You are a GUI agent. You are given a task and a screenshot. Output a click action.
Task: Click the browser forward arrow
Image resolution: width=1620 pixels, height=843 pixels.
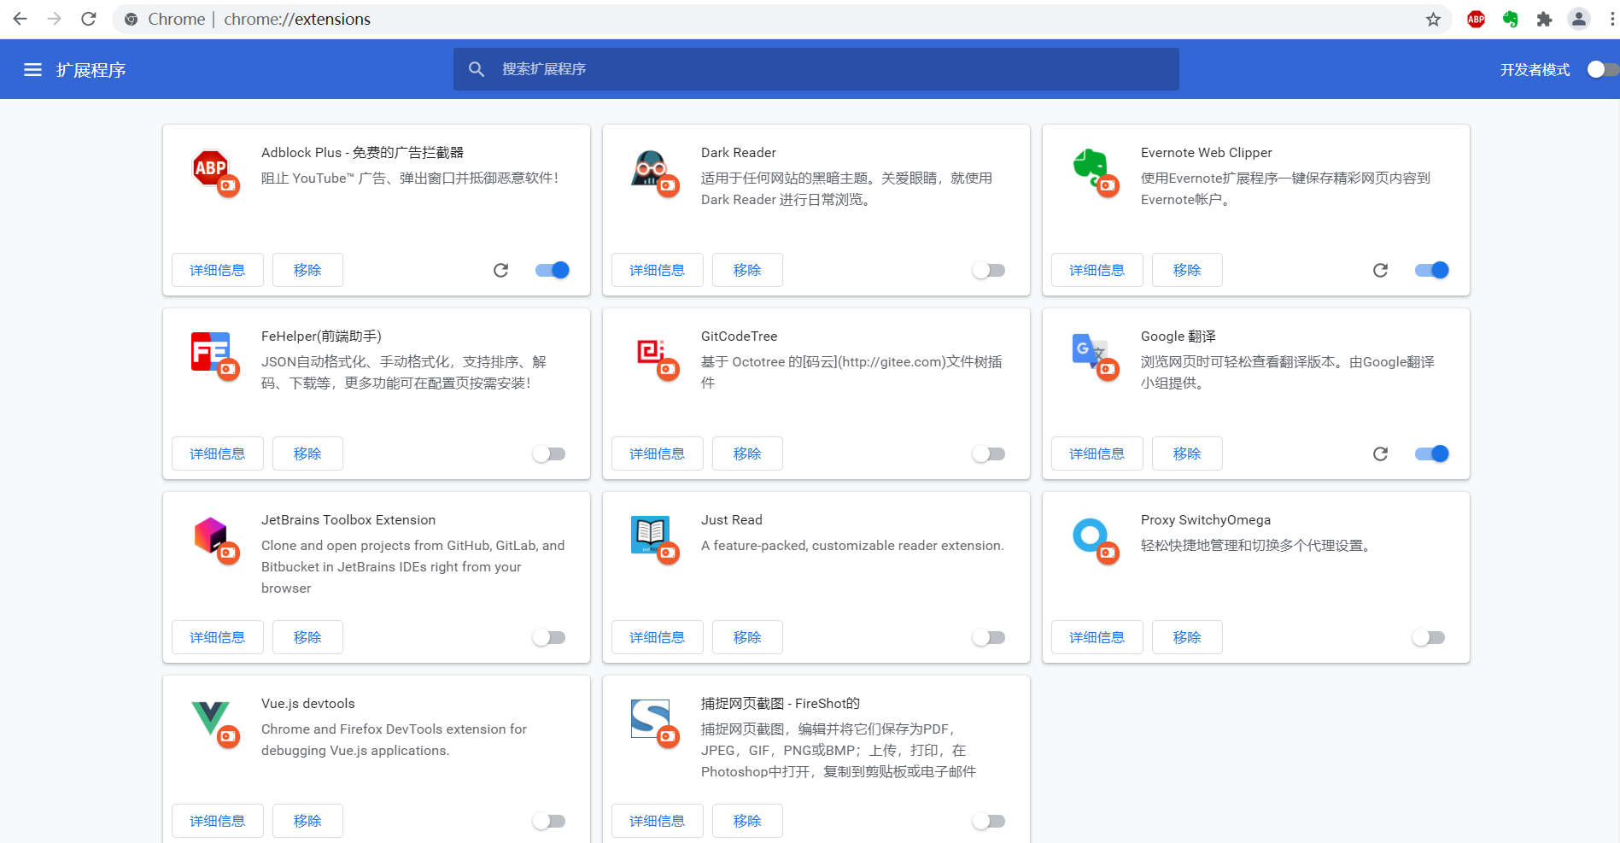point(55,19)
